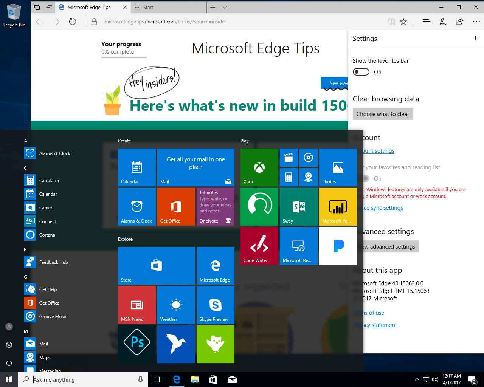Open the Movies & TV small tile

289,158
